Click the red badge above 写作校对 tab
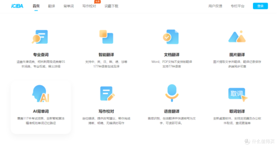277x147 pixels. click(x=97, y=2)
